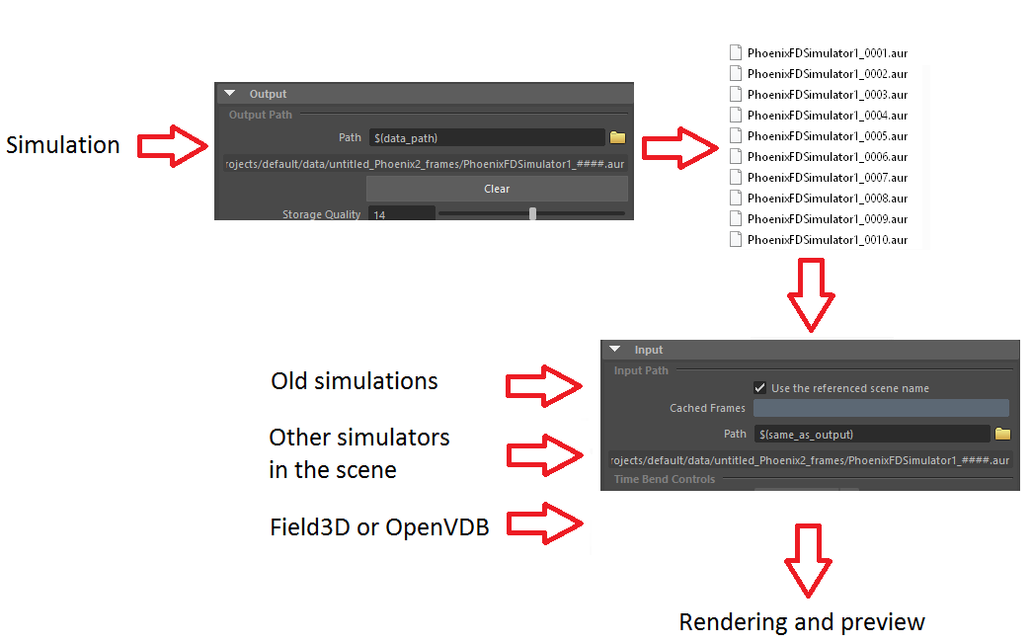The height and width of the screenshot is (643, 1031).
Task: Select file name PhoenixFDSimulator1_0004.aur
Action: point(828,115)
